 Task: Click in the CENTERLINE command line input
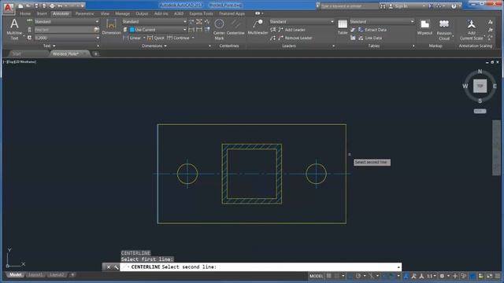(261, 267)
